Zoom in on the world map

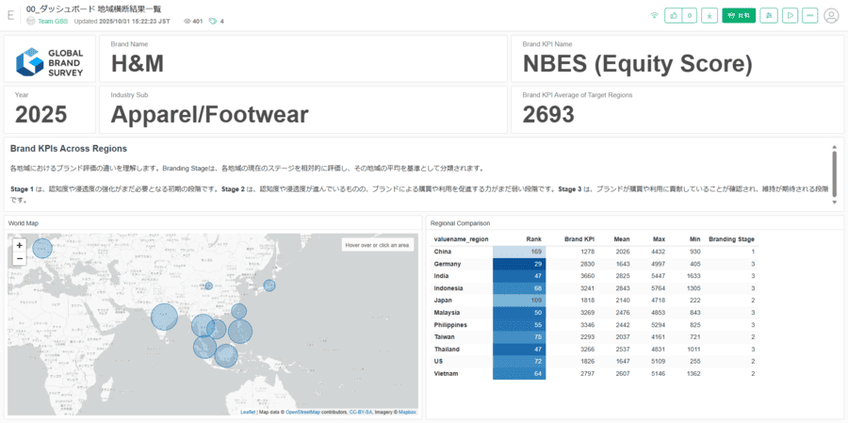(x=20, y=245)
